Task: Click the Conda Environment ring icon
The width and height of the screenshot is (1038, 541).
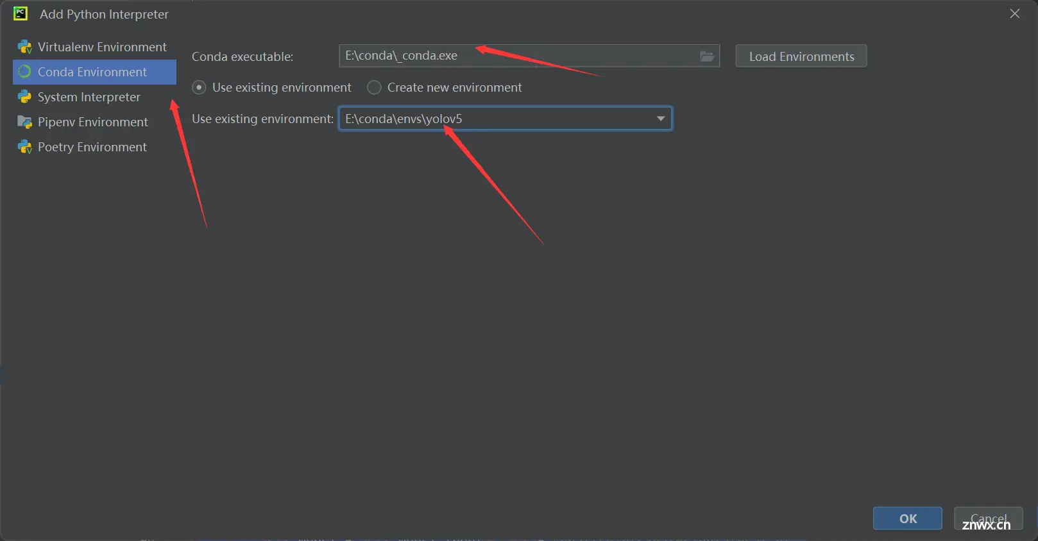Action: [25, 72]
